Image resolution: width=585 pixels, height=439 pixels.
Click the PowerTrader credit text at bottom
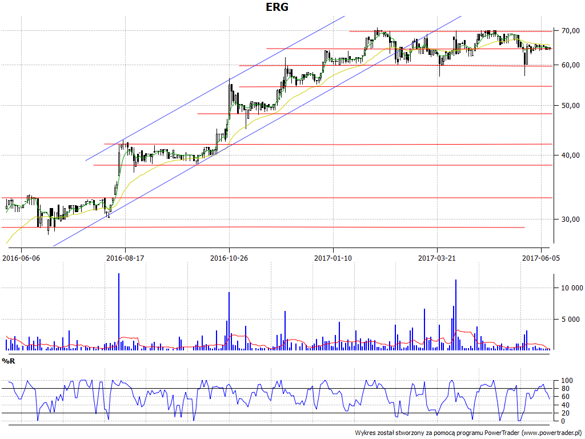click(x=468, y=433)
